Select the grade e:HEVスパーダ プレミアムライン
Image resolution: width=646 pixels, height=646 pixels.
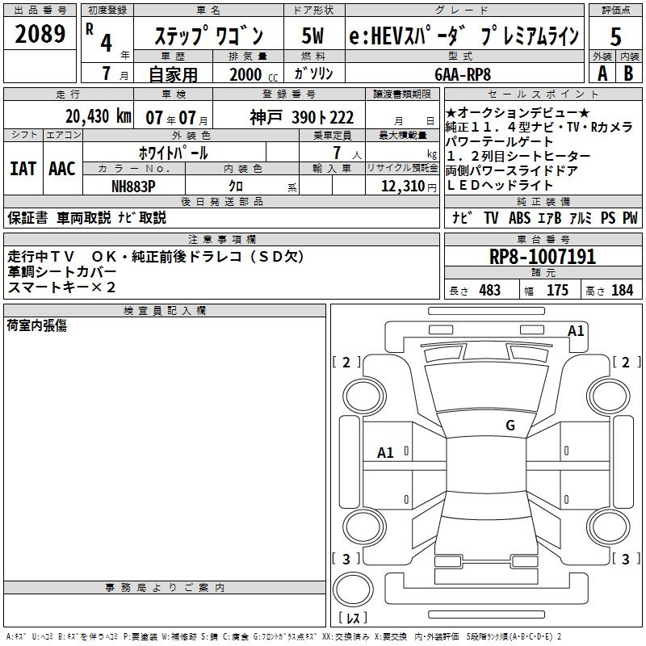[464, 36]
